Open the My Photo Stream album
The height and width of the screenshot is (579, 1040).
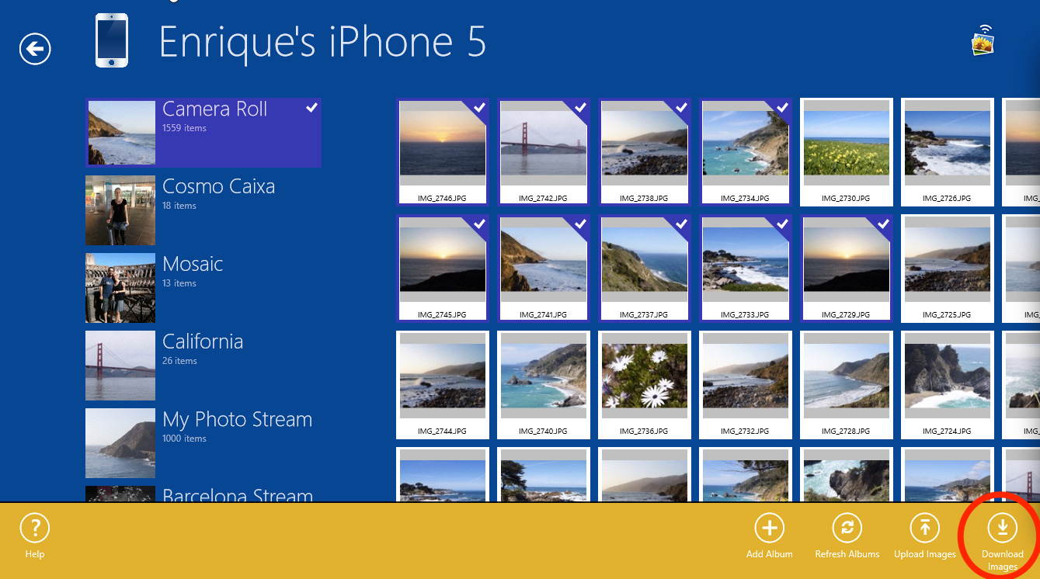203,443
